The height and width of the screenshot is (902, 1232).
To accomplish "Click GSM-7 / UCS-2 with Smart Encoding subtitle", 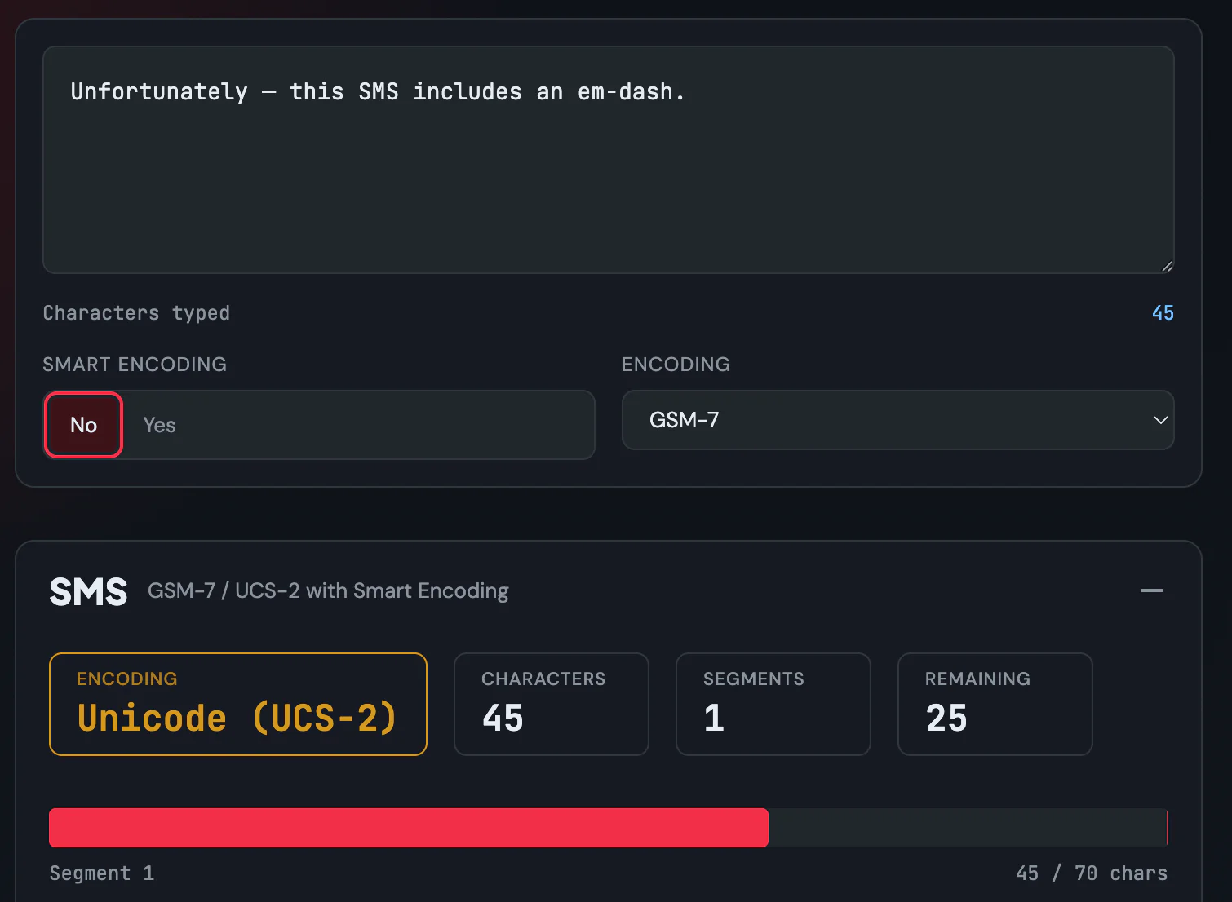I will (x=328, y=591).
